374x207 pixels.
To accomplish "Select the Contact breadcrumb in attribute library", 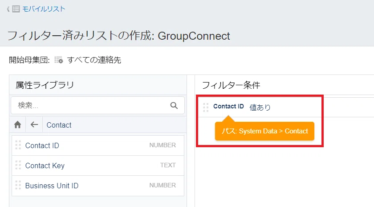I will [59, 125].
